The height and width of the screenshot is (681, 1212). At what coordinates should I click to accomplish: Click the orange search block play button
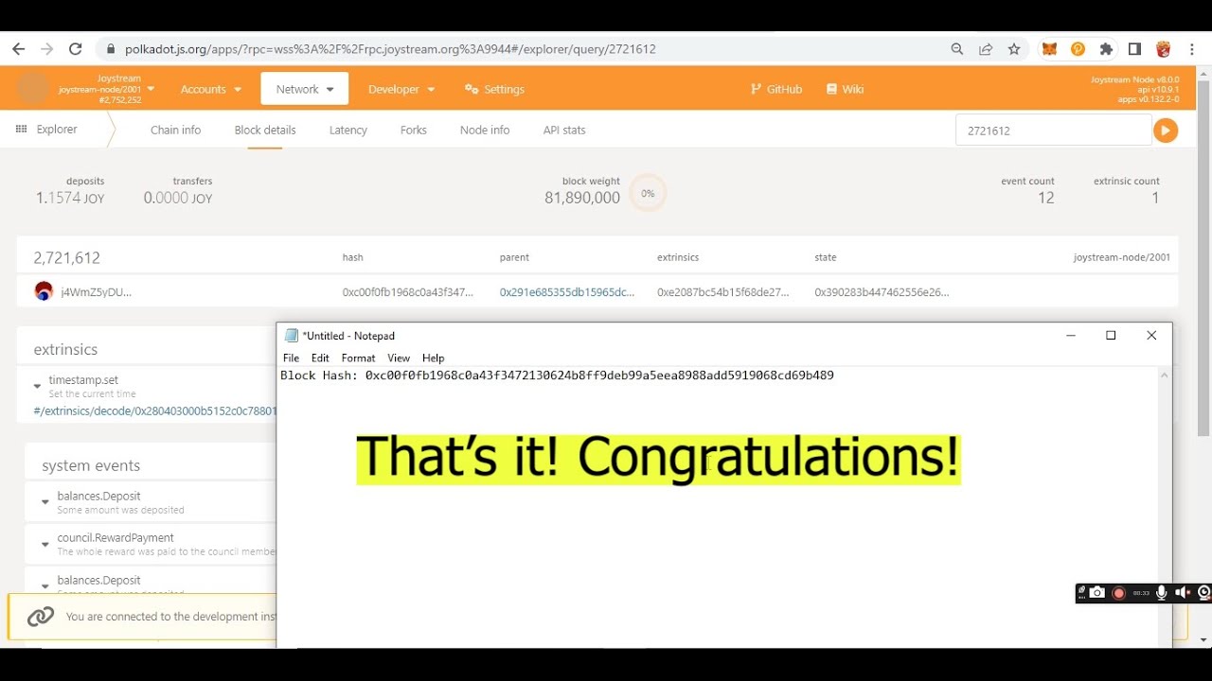coord(1166,131)
